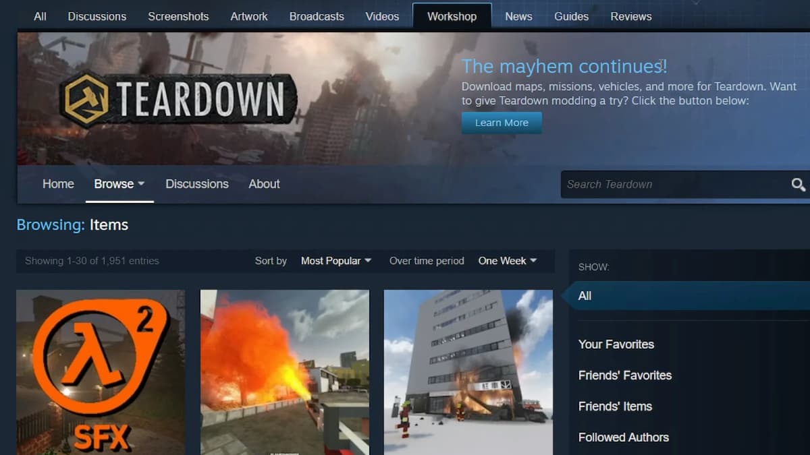810x455 pixels.
Task: Click into the Search Teardown field
Action: [x=672, y=185]
